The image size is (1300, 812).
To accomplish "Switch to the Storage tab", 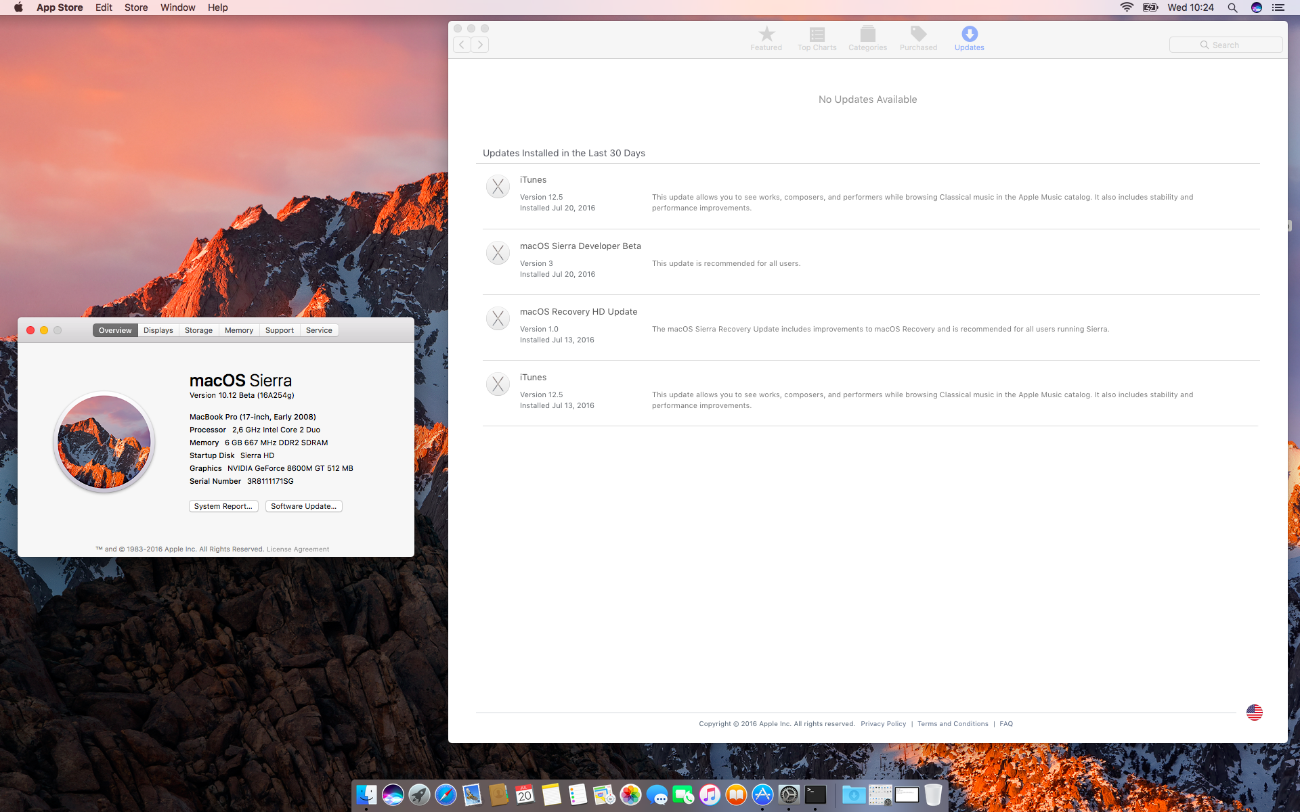I will tap(198, 330).
